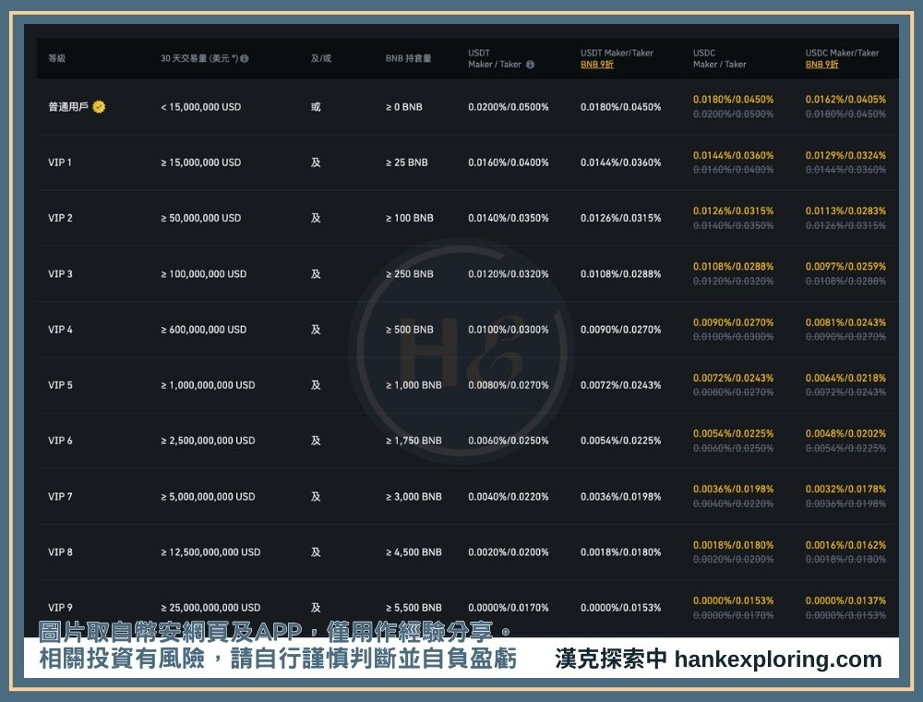Select the VIP 4 row label
This screenshot has height=702, width=923.
coord(60,329)
